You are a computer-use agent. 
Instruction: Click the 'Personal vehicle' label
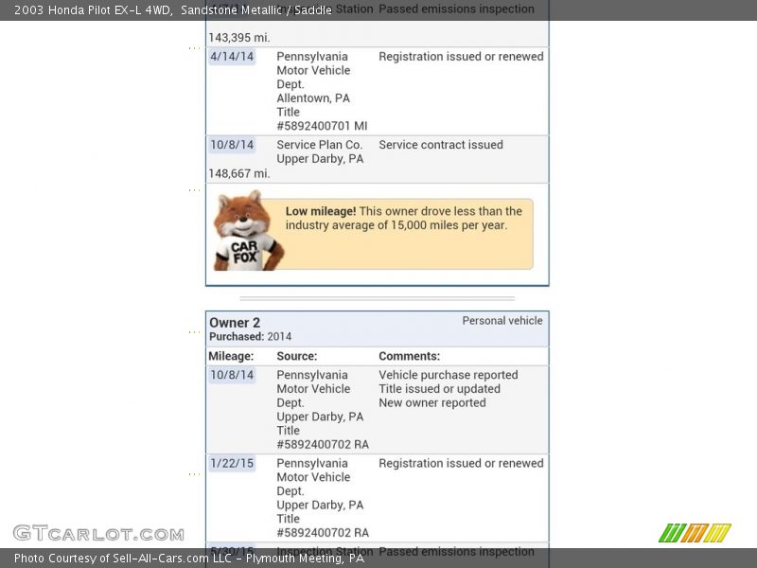pyautogui.click(x=502, y=321)
